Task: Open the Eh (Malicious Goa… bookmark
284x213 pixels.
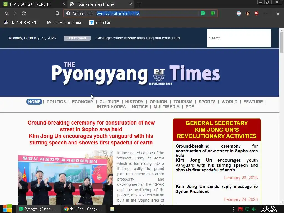Action: (x=65, y=22)
